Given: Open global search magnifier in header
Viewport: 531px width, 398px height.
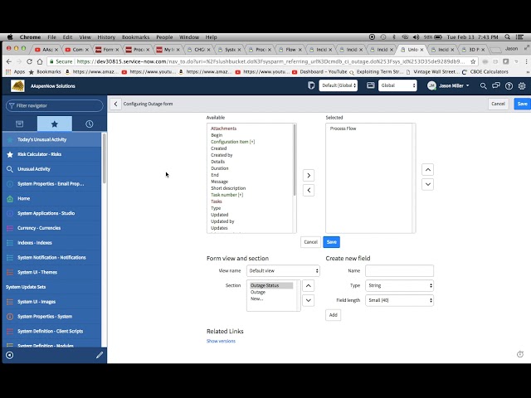Looking at the screenshot, I should [483, 86].
